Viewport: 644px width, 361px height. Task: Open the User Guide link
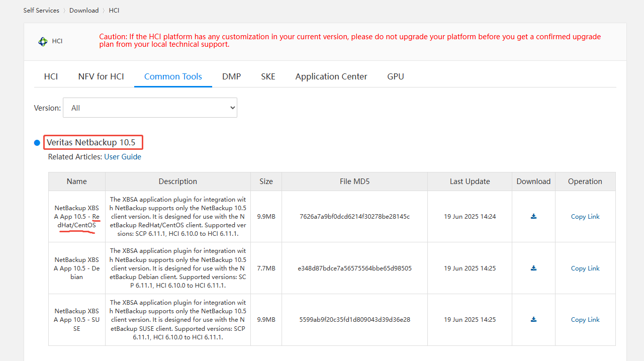coord(123,157)
